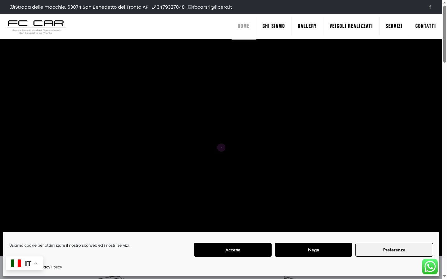Click the Italian flag icon
The height and width of the screenshot is (279, 447).
[16, 263]
